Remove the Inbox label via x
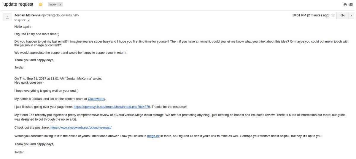Screen dimensions: 356x159 tap(60, 5)
